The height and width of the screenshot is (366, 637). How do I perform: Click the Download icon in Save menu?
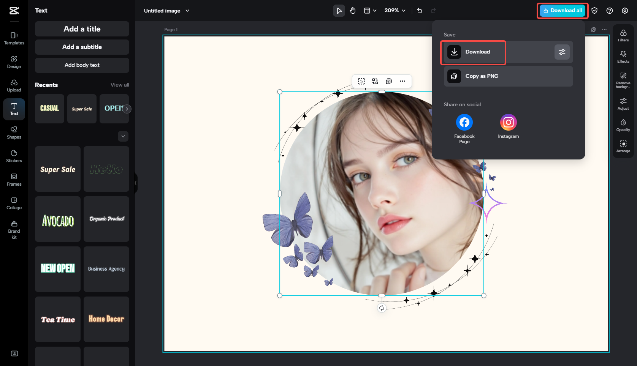tap(454, 52)
